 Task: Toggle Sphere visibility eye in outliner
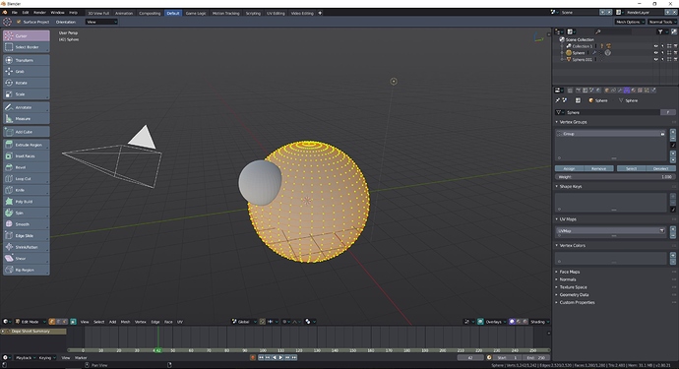(655, 53)
